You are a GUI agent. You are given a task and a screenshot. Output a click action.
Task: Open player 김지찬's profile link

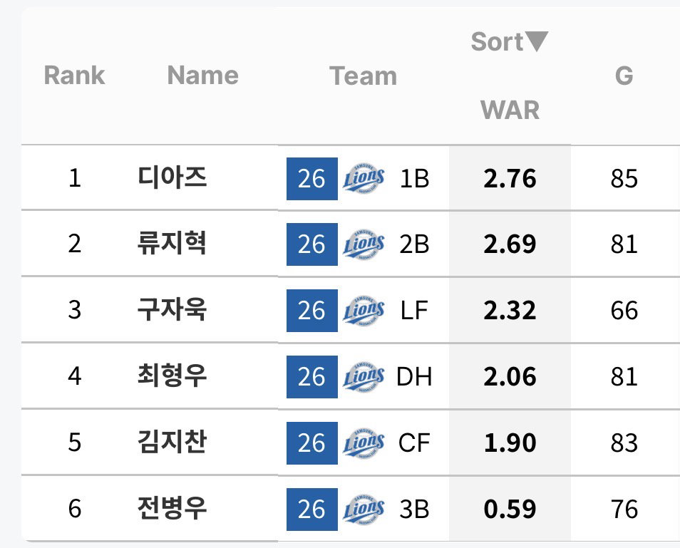point(172,442)
